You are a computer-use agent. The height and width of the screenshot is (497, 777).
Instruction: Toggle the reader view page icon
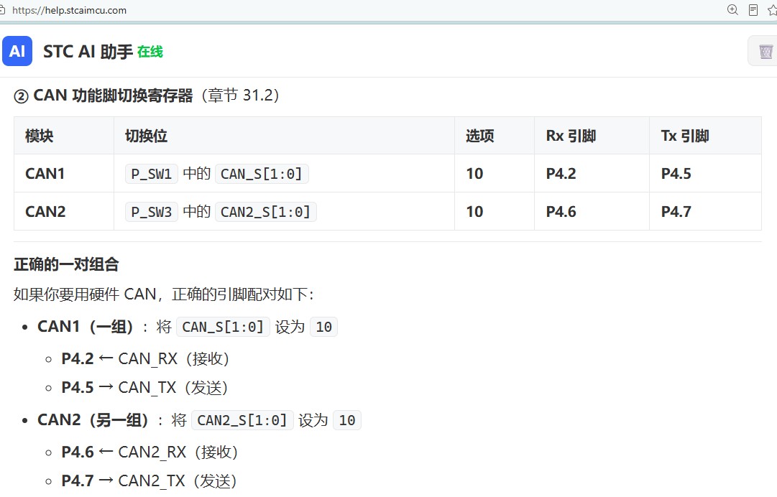[x=753, y=10]
